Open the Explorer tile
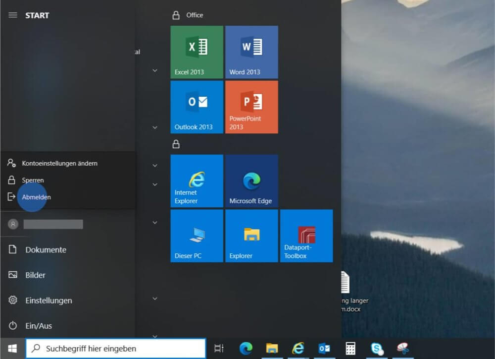The image size is (495, 359). pyautogui.click(x=251, y=236)
